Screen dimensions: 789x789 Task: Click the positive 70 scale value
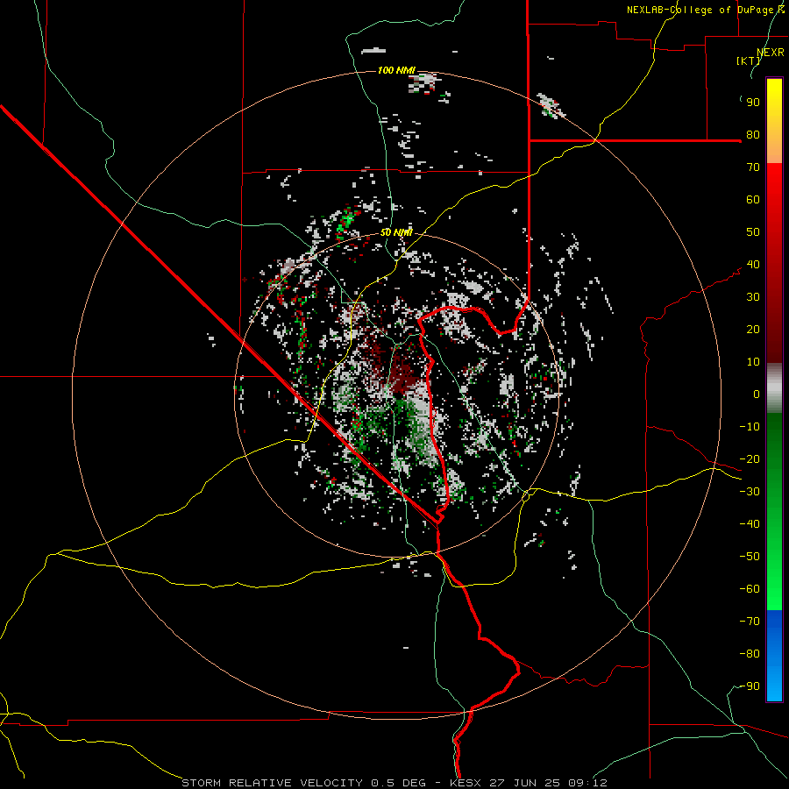pos(753,167)
